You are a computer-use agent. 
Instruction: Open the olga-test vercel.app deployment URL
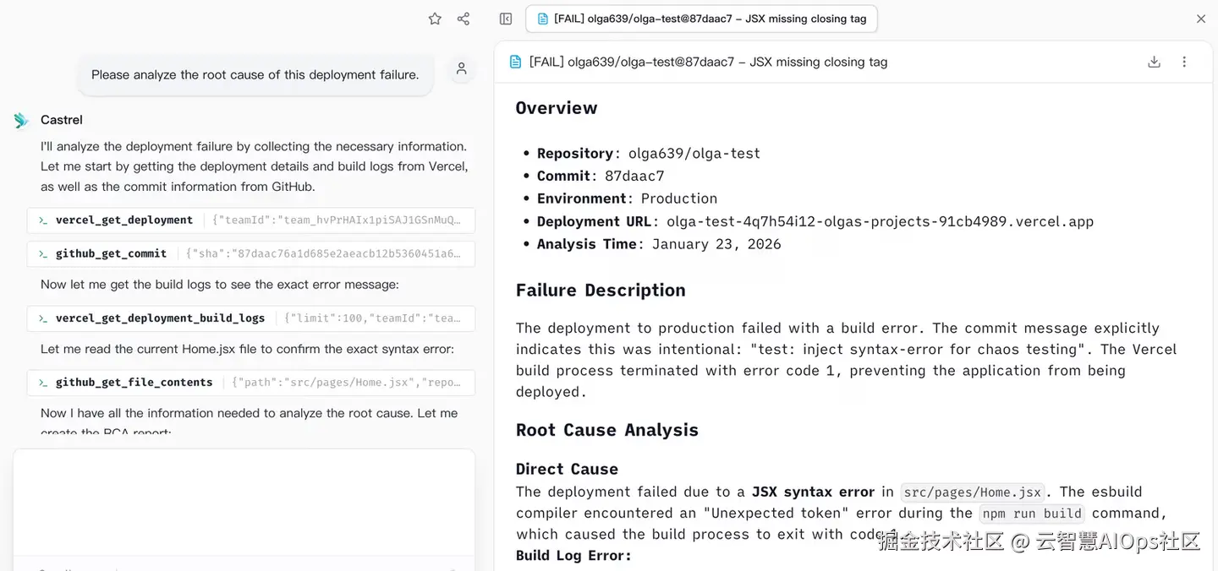pyautogui.click(x=880, y=221)
